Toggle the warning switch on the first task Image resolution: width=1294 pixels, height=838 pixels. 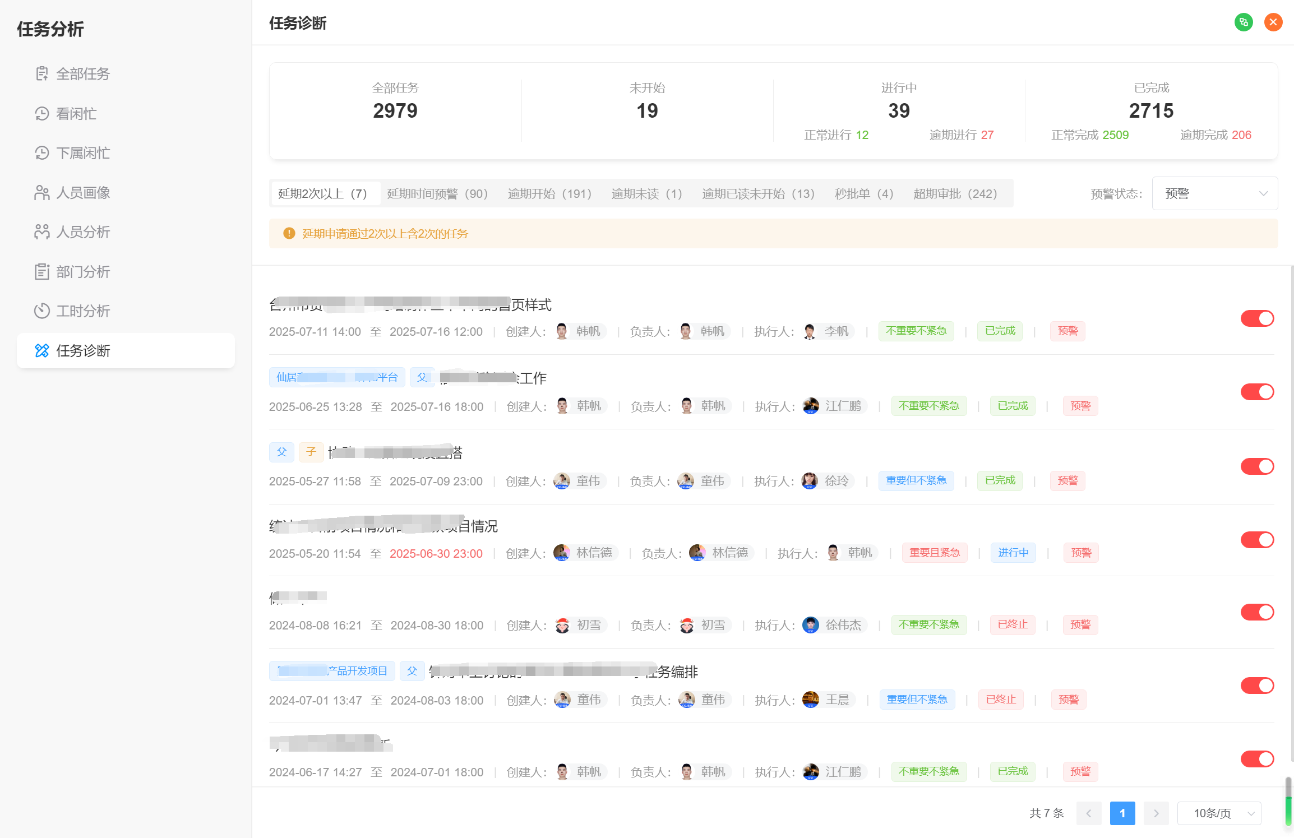click(x=1257, y=318)
